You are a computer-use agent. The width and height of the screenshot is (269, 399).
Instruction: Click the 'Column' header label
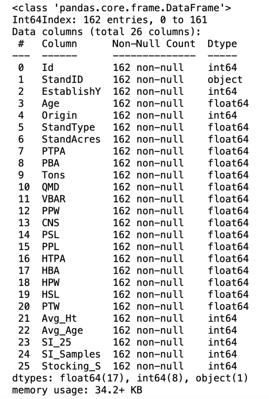[x=59, y=43]
